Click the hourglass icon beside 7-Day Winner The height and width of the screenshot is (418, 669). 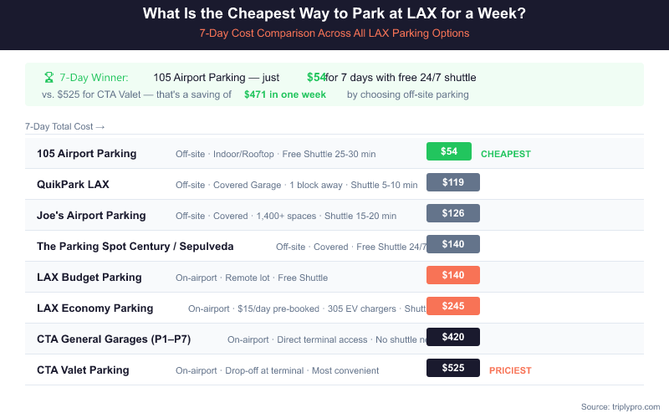(49, 77)
